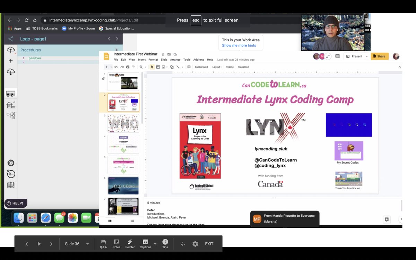Reload the browser page
The height and width of the screenshot is (260, 416).
26,20
